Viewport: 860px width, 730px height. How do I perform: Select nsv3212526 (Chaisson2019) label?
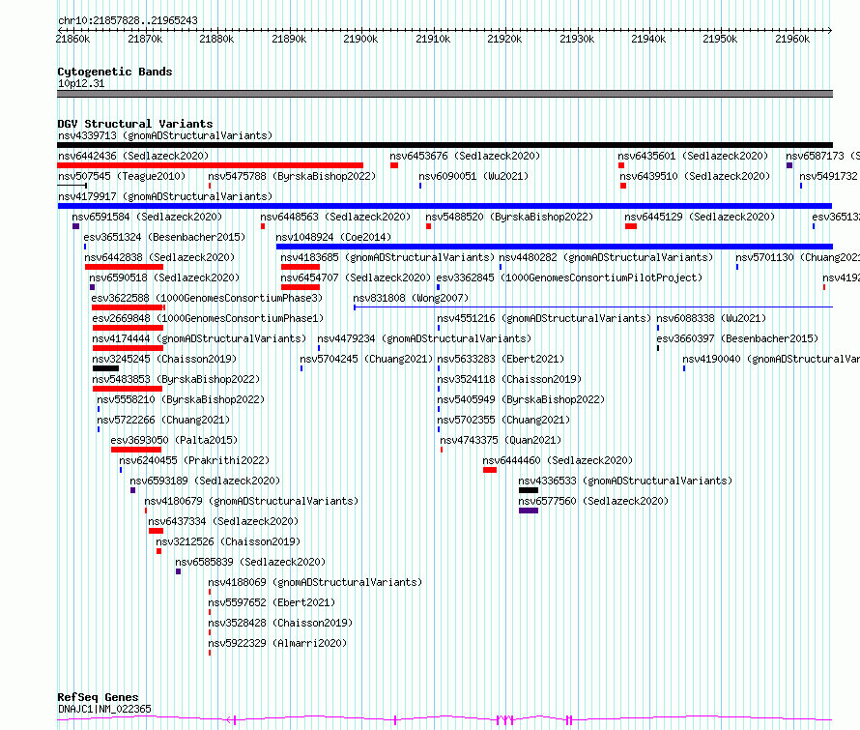coord(228,541)
